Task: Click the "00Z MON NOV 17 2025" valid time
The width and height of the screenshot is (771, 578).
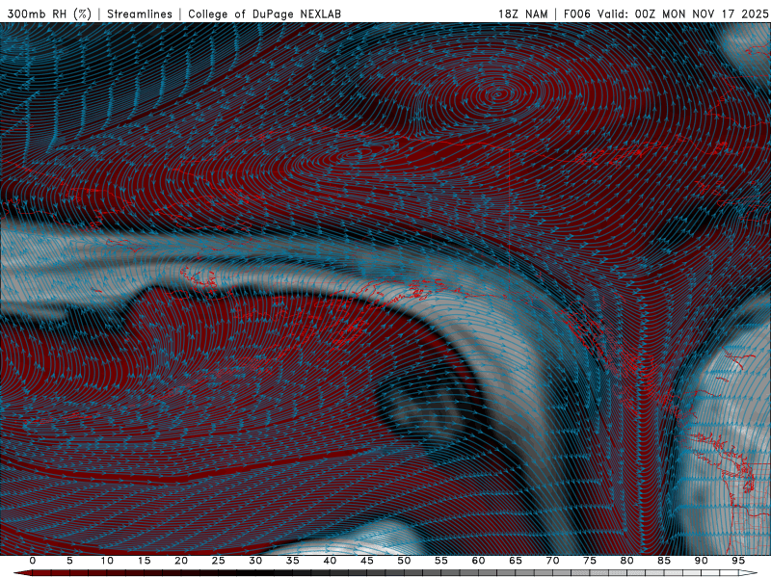Action: 702,13
